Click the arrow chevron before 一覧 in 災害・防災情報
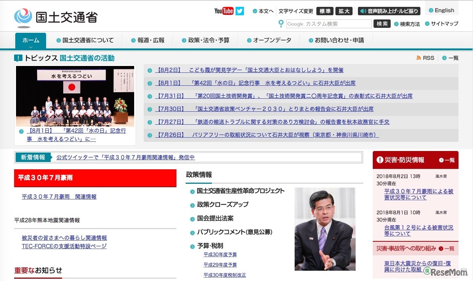 pyautogui.click(x=442, y=160)
